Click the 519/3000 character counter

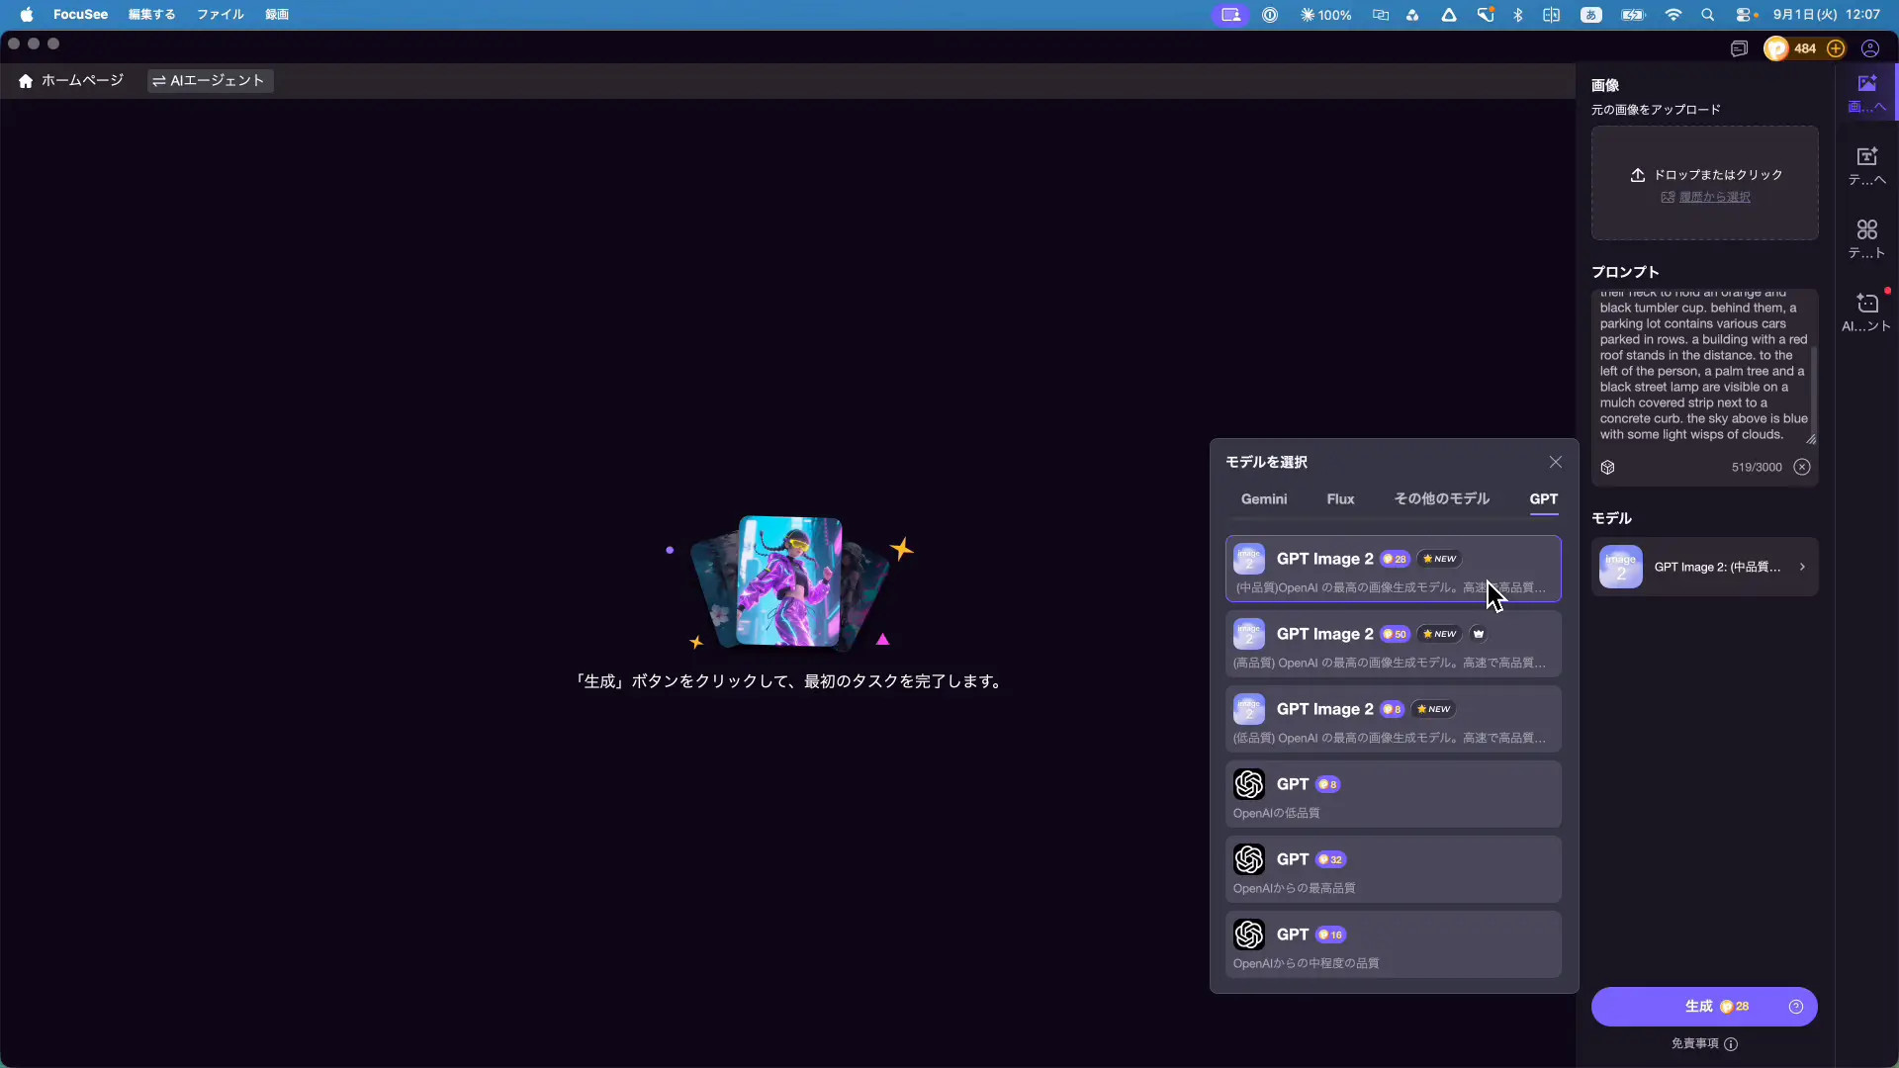1757,467
